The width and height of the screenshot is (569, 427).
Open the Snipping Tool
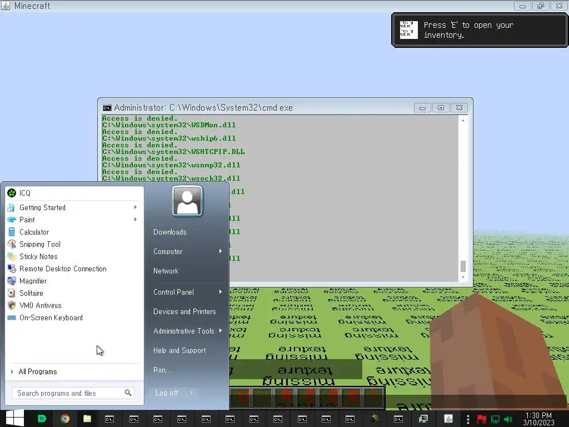(74, 245)
